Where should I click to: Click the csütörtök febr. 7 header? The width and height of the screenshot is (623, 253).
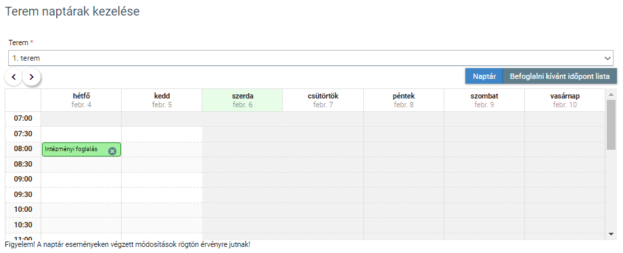[x=323, y=101]
